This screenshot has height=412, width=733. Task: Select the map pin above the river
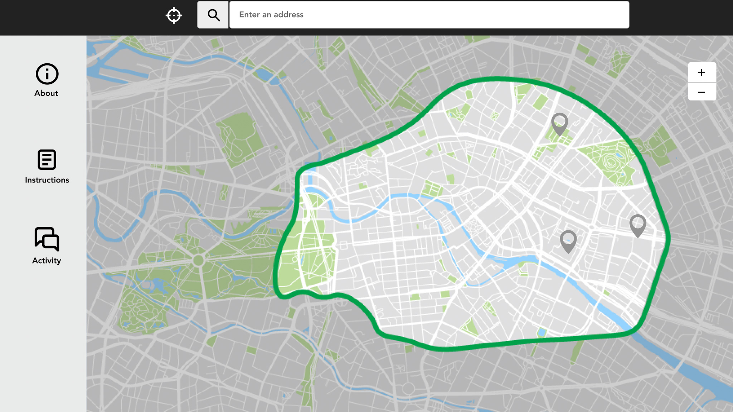click(x=568, y=241)
